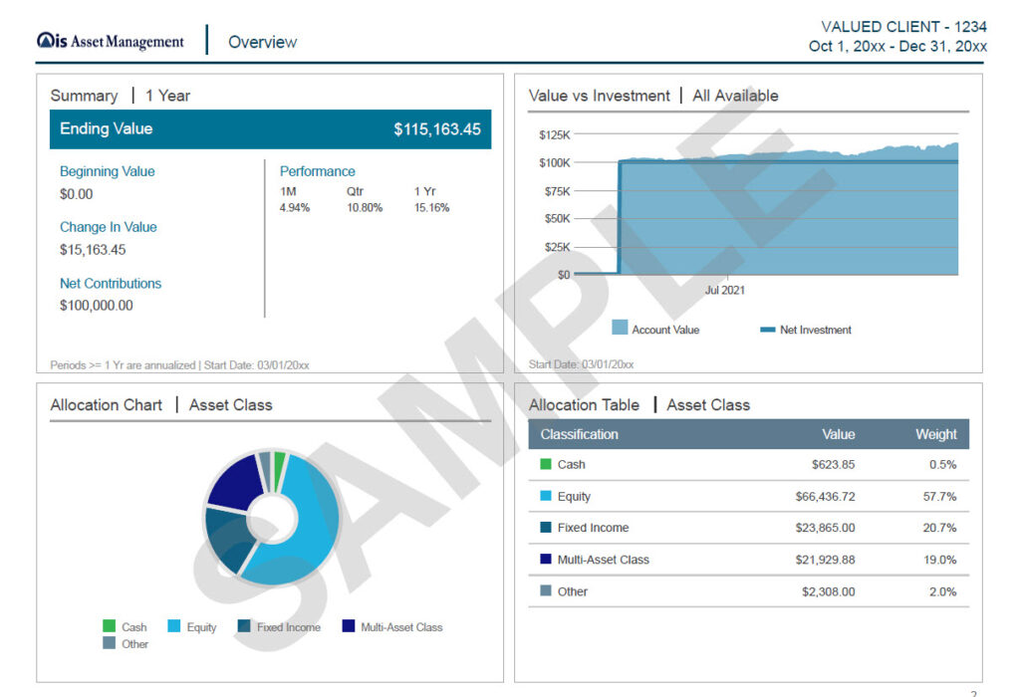Select the $115,163.45 ending value
This screenshot has width=1020, height=697.
(x=437, y=129)
